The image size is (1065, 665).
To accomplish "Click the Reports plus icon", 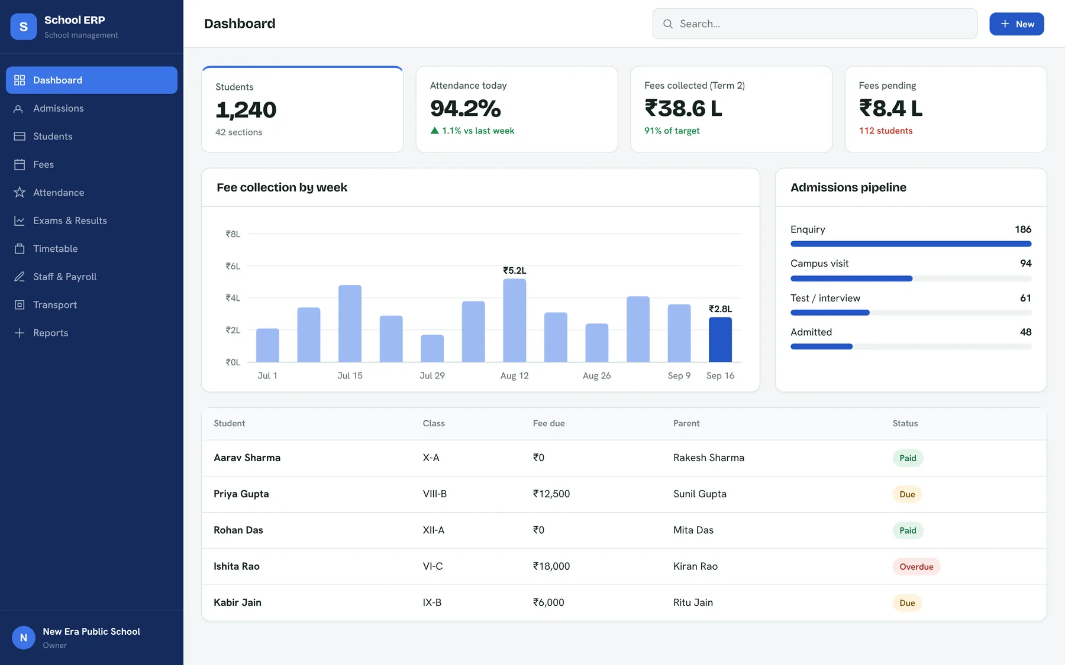I will pos(20,333).
